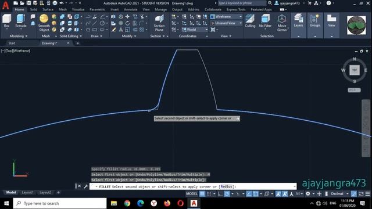Screen dimensions: 372x209
Task: Toggle the Culling selection option
Action: pos(250,21)
